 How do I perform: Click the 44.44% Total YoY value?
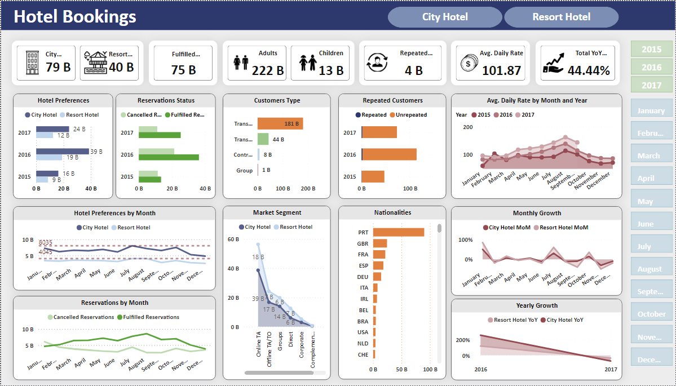coord(589,70)
